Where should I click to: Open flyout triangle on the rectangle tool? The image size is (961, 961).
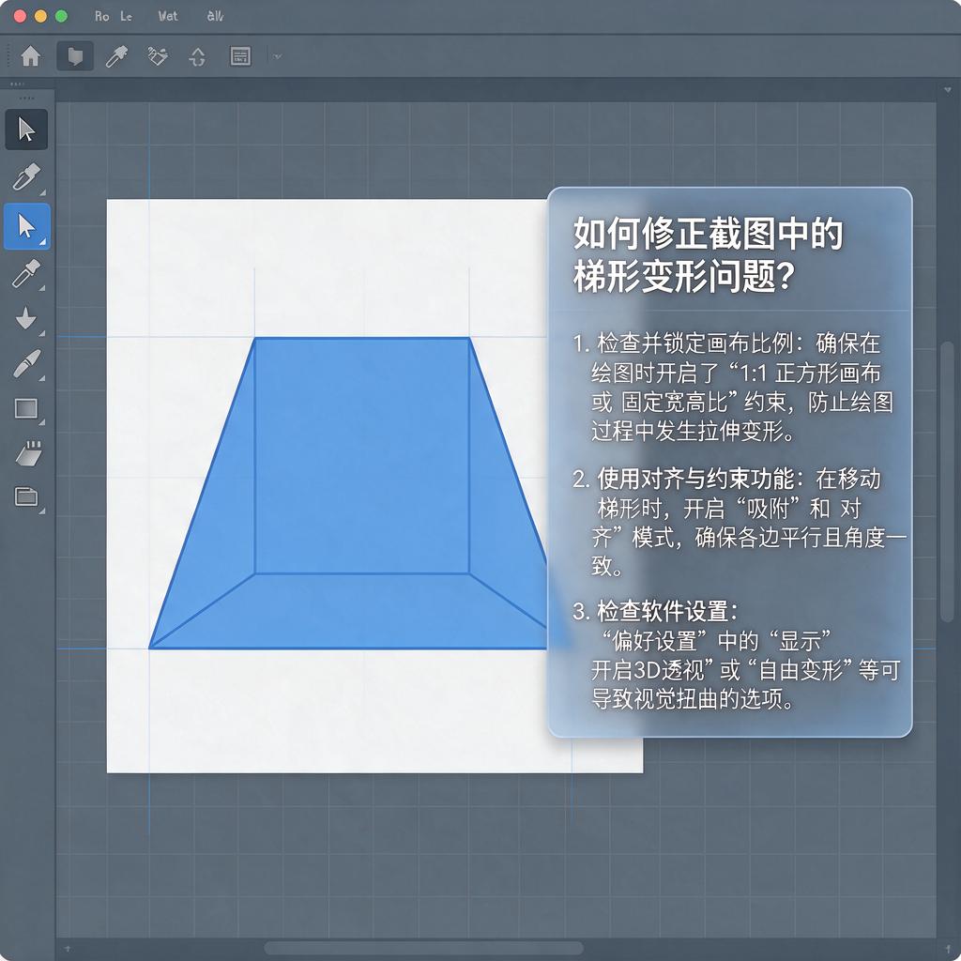pos(42,422)
